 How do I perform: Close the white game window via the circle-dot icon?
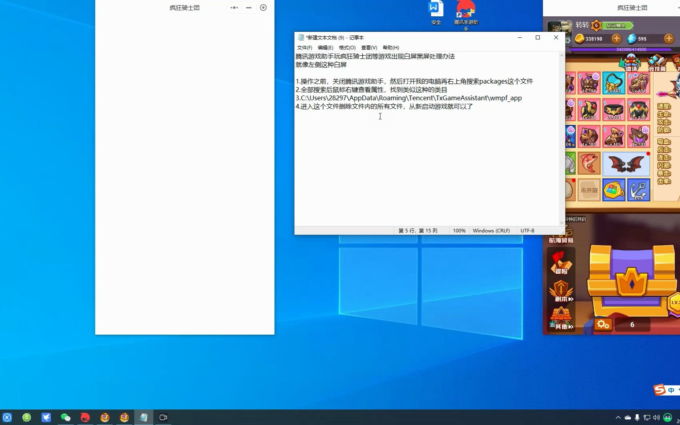(x=263, y=8)
